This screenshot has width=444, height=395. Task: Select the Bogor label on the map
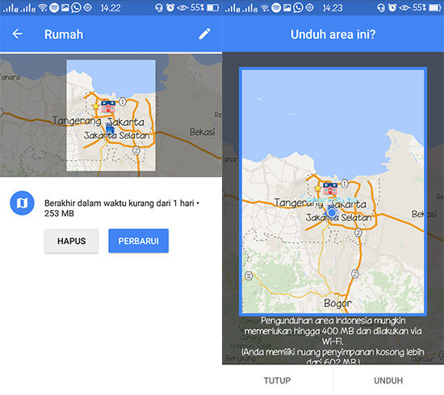click(x=337, y=303)
